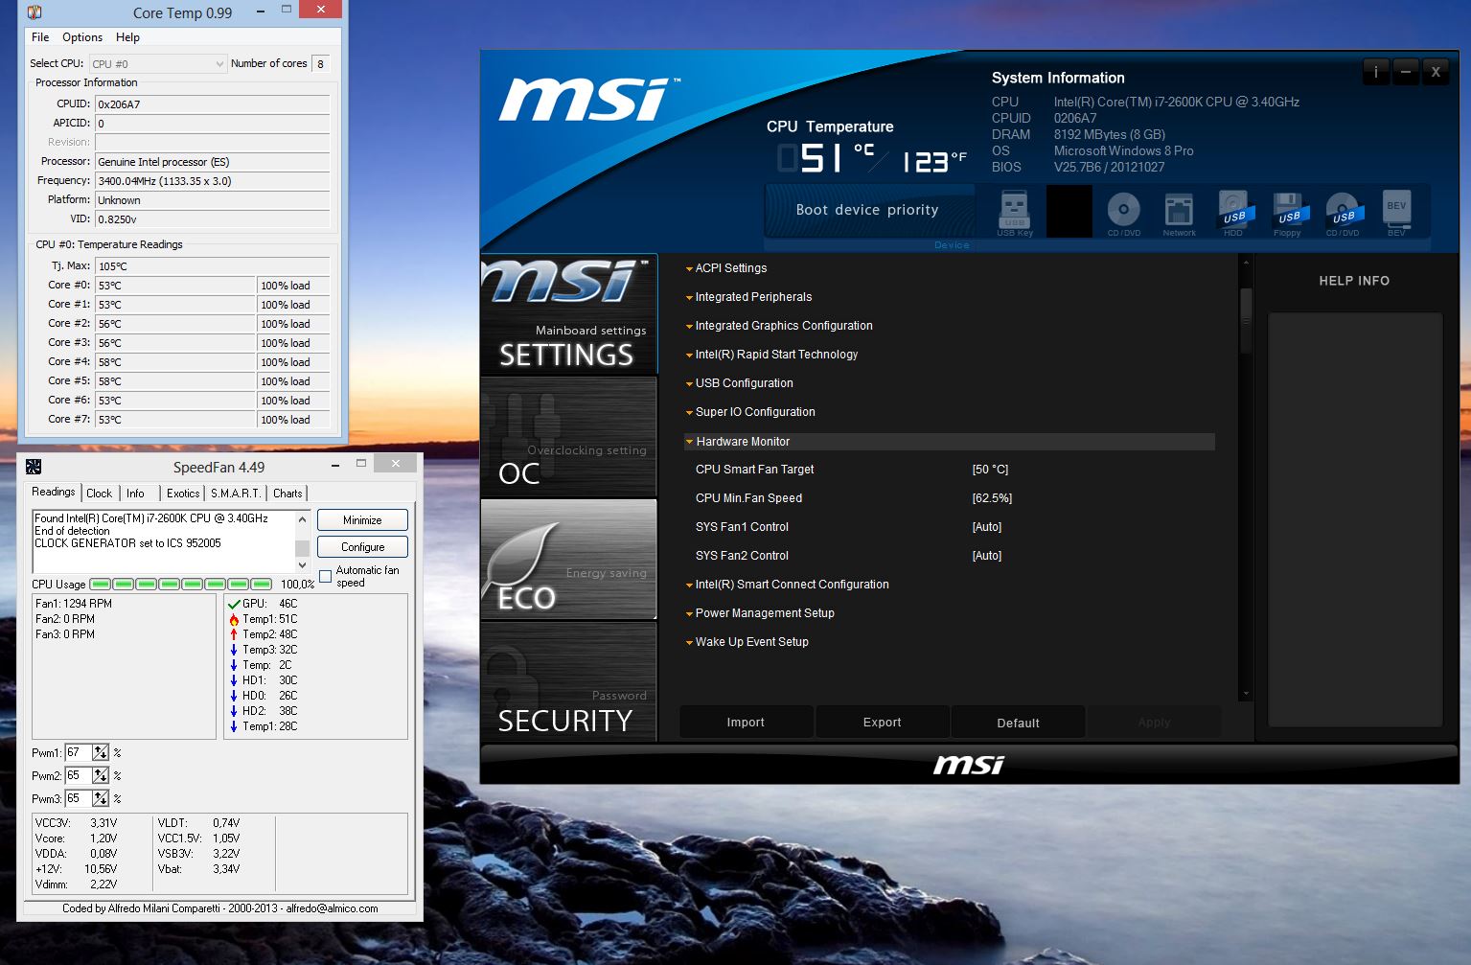This screenshot has height=965, width=1471.
Task: Click the SpeedFan log scrollbar down arrow
Action: [x=302, y=565]
